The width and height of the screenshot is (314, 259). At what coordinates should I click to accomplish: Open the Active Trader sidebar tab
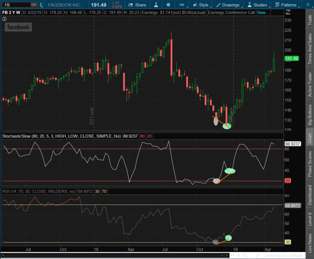click(x=310, y=84)
